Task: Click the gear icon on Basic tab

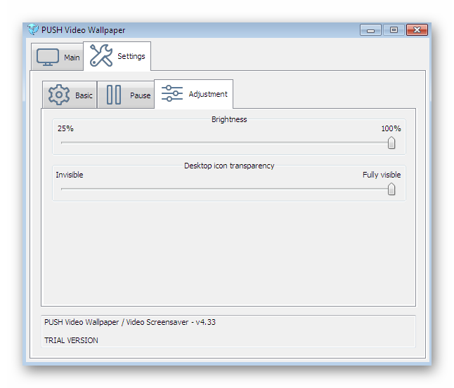Action: coord(59,95)
